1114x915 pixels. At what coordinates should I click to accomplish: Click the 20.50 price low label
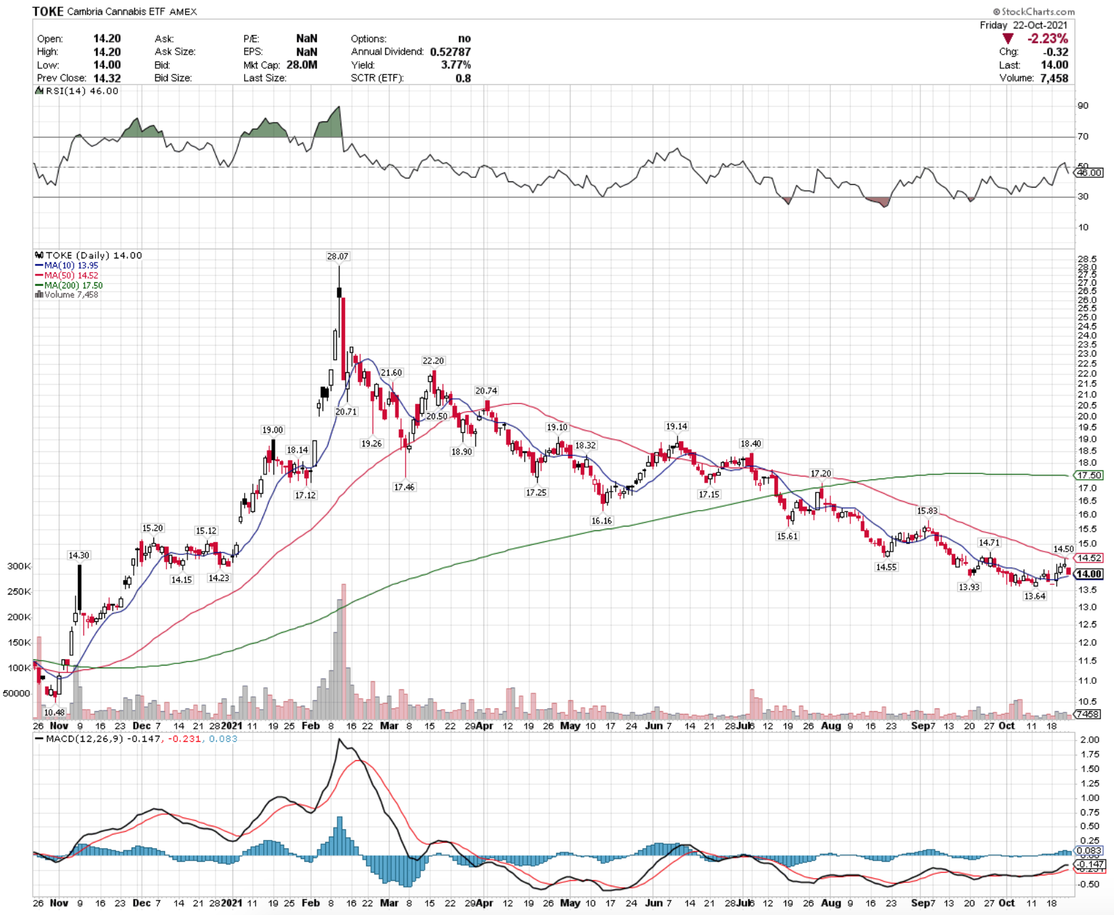coord(437,416)
